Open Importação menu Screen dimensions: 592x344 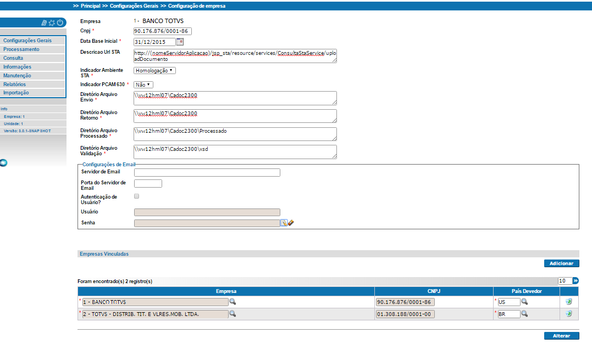pyautogui.click(x=33, y=93)
